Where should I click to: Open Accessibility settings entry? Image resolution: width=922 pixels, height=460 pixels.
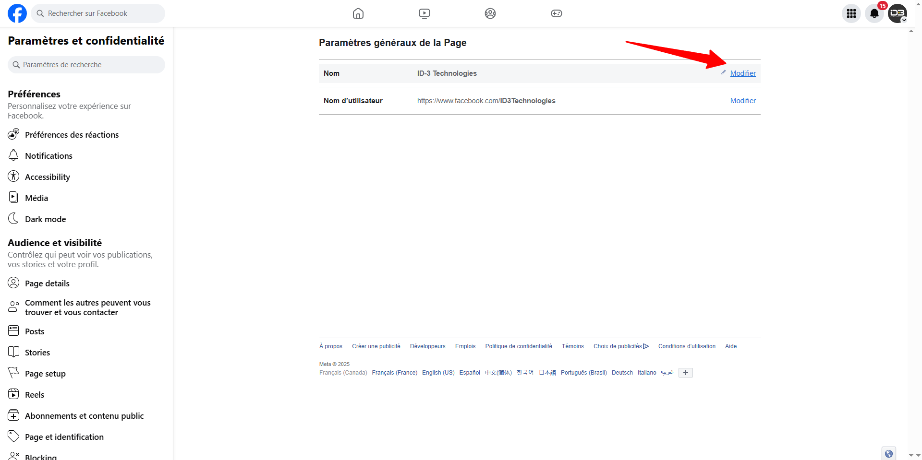(x=86, y=177)
